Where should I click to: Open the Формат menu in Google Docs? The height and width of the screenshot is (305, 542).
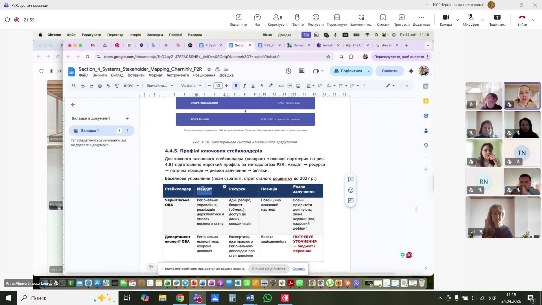(x=156, y=75)
